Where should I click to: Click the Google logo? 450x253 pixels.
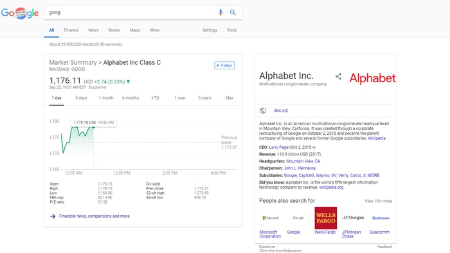(20, 13)
